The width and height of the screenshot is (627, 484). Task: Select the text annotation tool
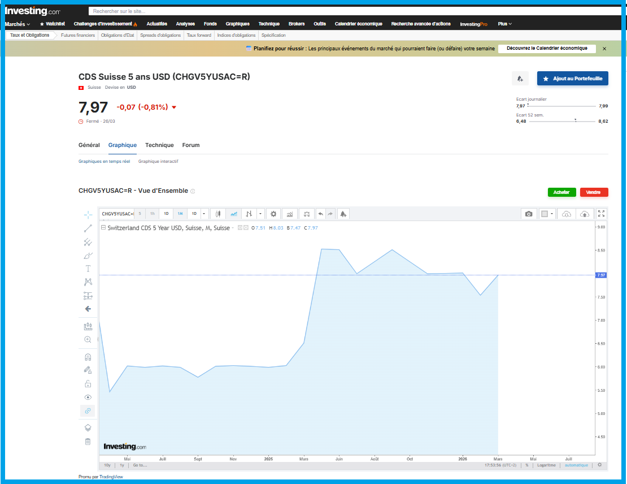point(88,269)
